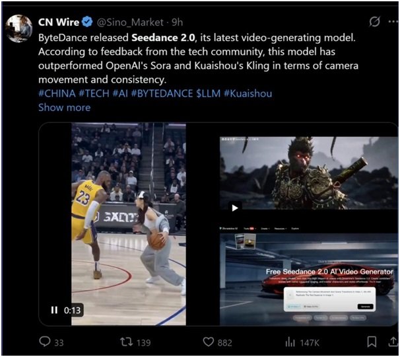Open the $LLM cashtag link

pos(209,93)
